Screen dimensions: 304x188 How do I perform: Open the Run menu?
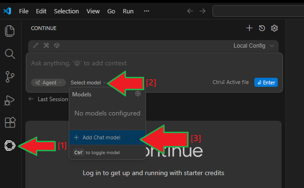(128, 11)
